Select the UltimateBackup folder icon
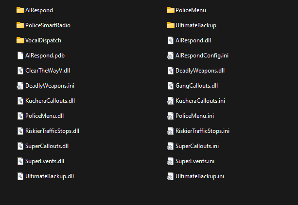The image size is (298, 205). (170, 25)
